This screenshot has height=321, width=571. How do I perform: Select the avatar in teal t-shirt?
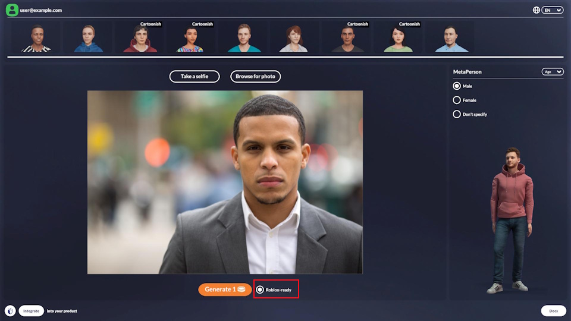tap(243, 39)
